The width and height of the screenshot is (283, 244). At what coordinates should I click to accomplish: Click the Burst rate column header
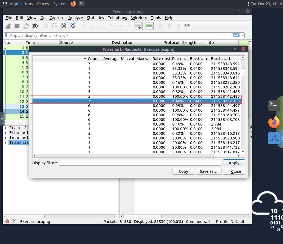199,59
